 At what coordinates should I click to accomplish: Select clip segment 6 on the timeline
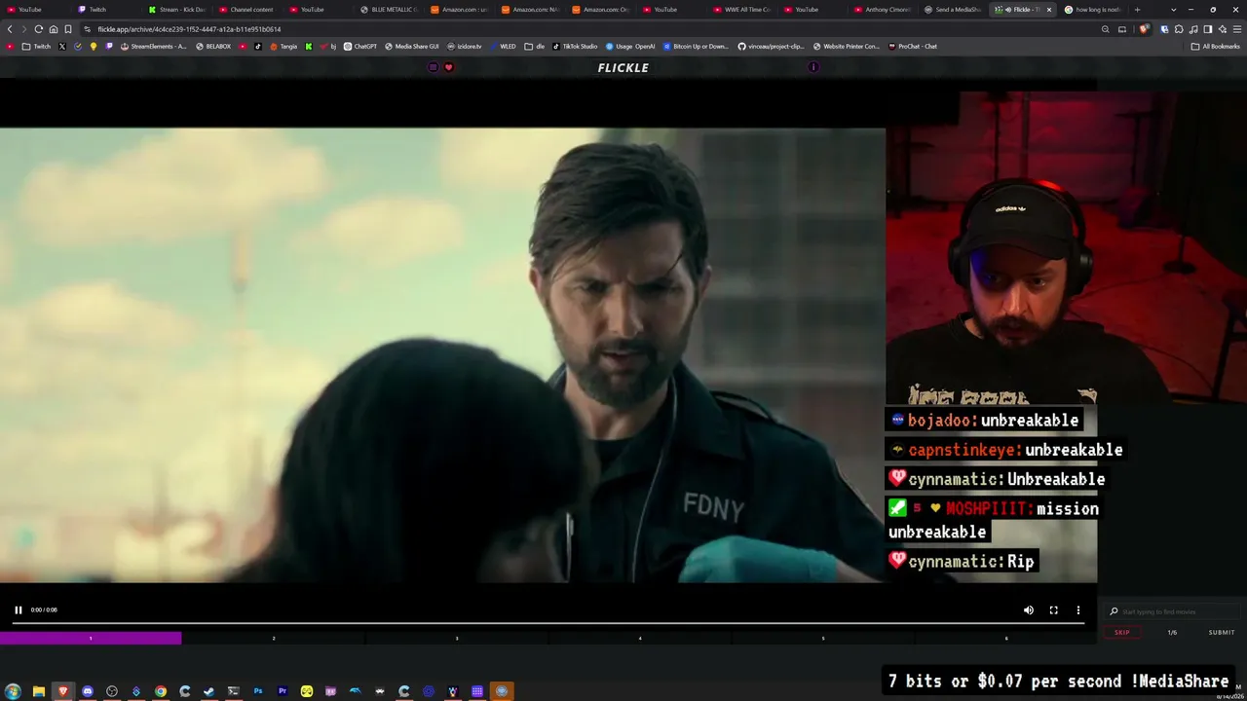click(x=1006, y=639)
